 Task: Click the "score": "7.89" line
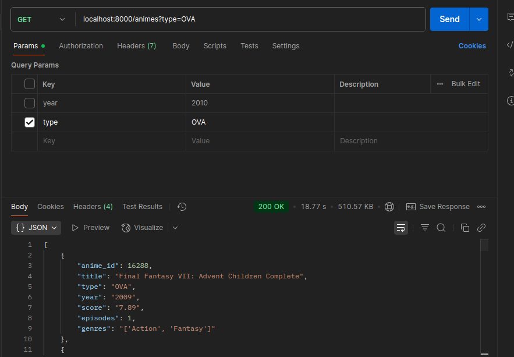point(111,308)
